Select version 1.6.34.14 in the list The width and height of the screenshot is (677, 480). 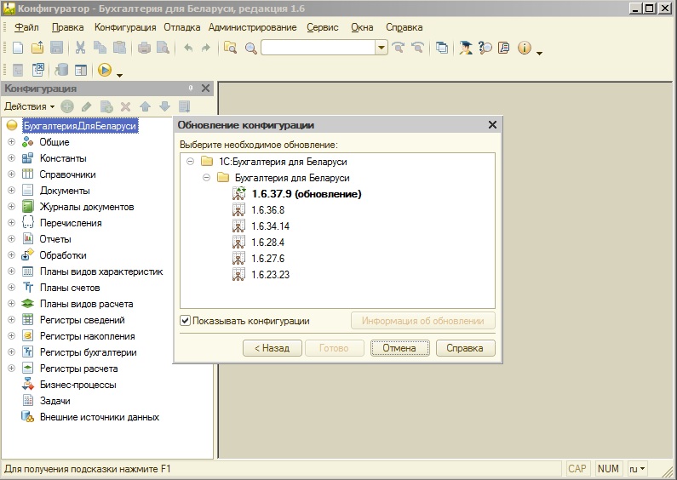(271, 226)
